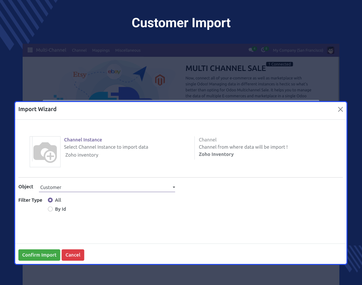
Task: Click the Customer object field
Action: coord(107,188)
